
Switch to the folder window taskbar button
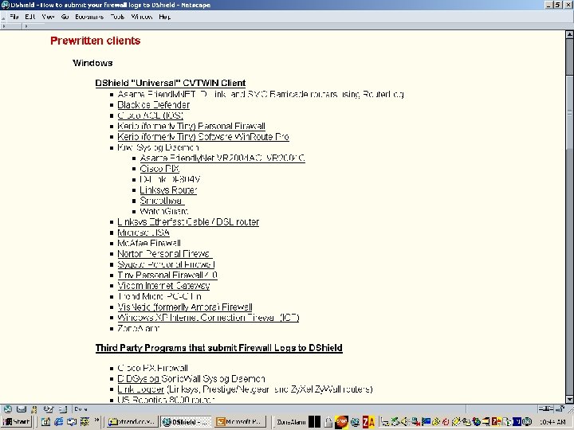coord(132,421)
